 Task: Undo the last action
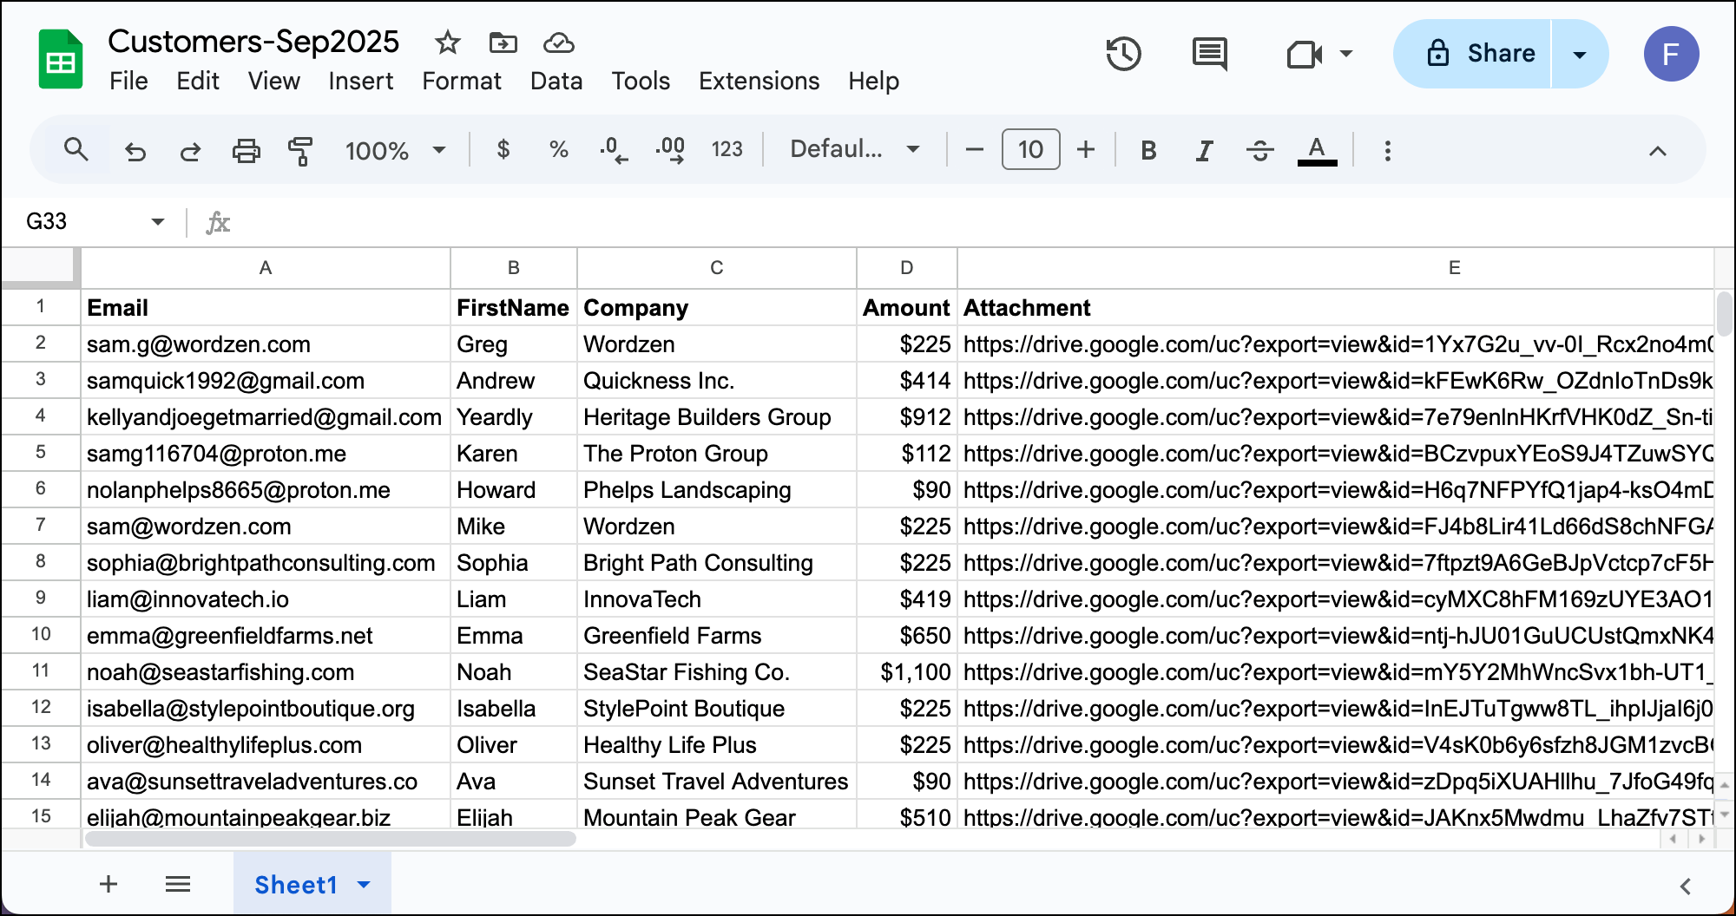pos(135,151)
